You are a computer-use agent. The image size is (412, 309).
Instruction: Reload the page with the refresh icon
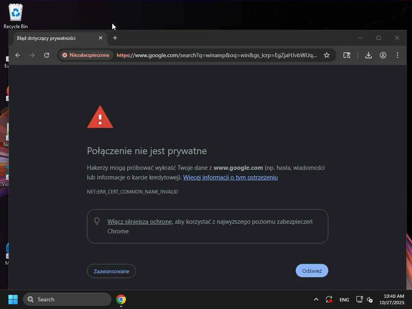[47, 55]
